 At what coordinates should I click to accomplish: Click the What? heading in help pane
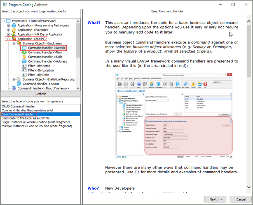click(x=94, y=23)
